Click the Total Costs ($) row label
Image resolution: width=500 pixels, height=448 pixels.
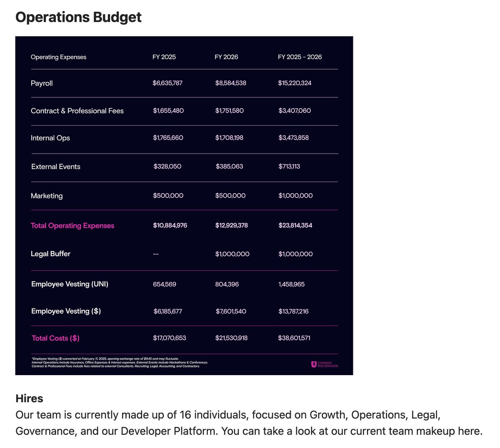55,338
